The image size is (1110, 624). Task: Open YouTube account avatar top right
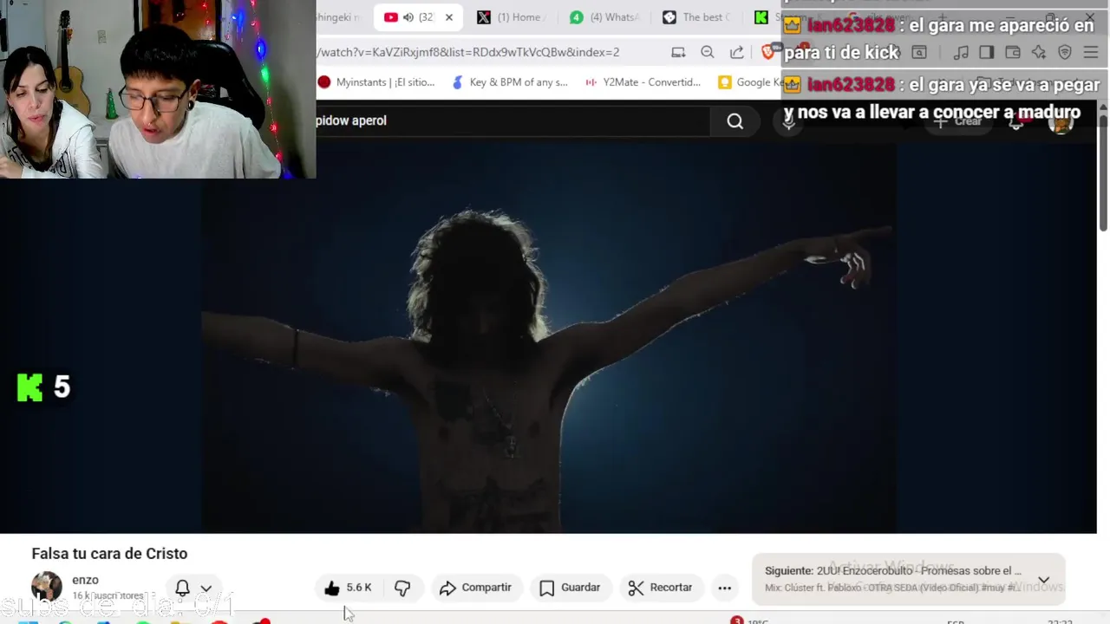[1061, 121]
